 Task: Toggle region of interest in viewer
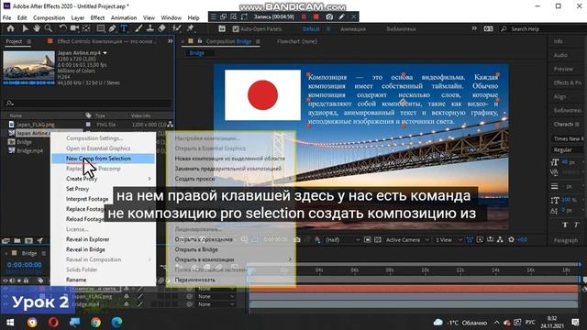(x=368, y=239)
